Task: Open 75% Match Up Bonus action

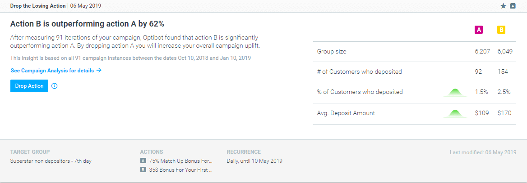Action: pyautogui.click(x=181, y=161)
